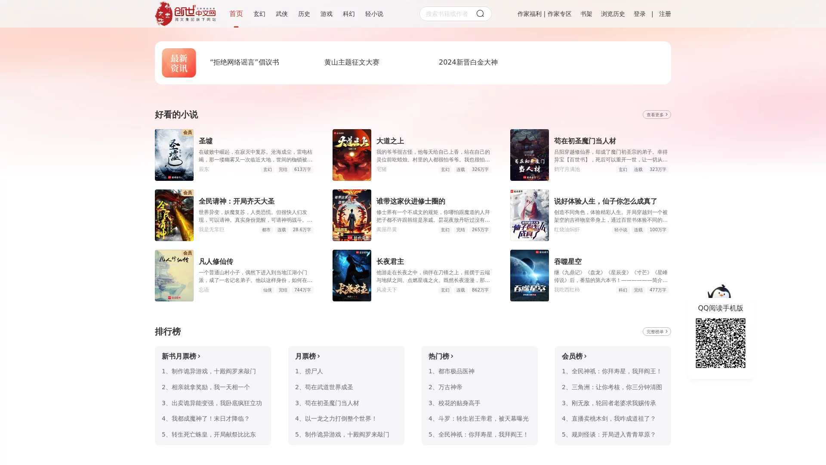Expand the 新书月票榜 ranking
The height and width of the screenshot is (465, 826).
[181, 356]
